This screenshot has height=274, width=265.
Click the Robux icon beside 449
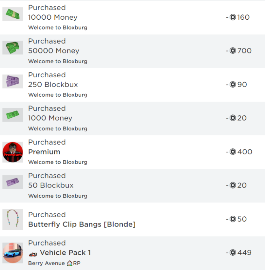pos(233,253)
